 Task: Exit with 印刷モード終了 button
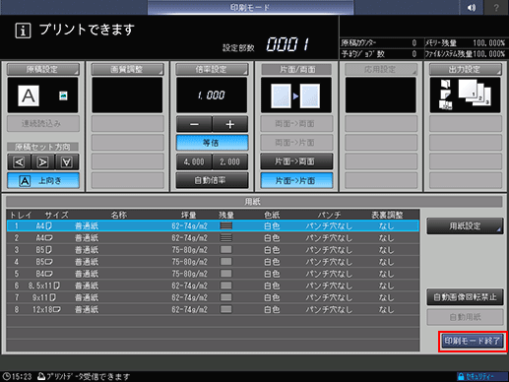tap(473, 341)
